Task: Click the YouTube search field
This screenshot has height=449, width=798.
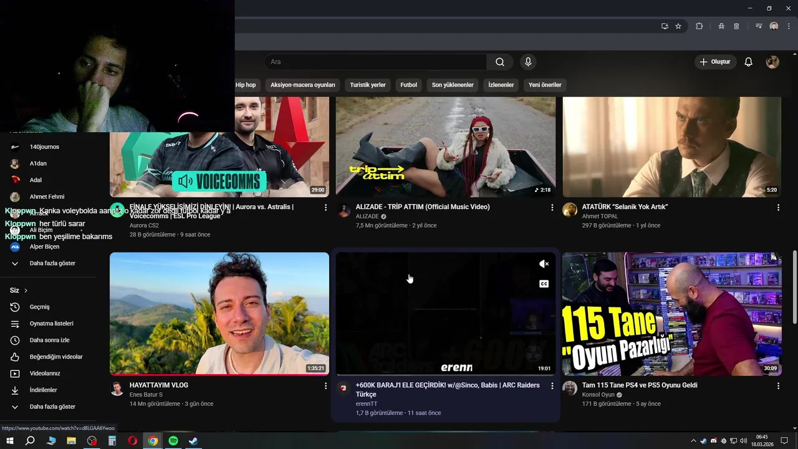Action: point(375,62)
